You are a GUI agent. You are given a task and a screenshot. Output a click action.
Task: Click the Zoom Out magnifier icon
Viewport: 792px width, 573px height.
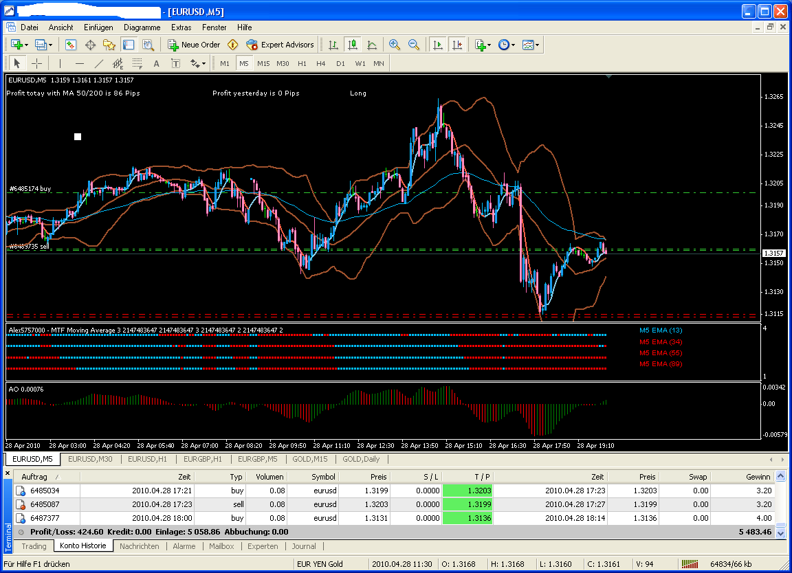coord(414,45)
